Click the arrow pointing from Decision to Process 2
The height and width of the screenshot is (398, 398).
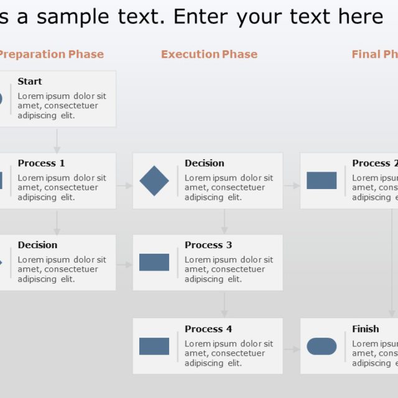pos(292,185)
